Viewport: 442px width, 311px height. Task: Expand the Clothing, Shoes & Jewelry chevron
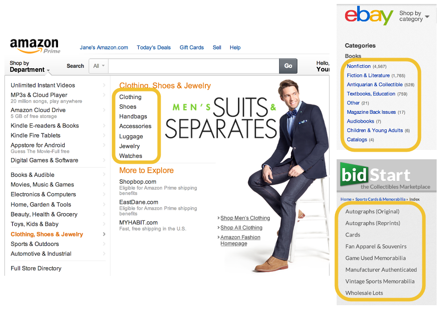coord(104,234)
